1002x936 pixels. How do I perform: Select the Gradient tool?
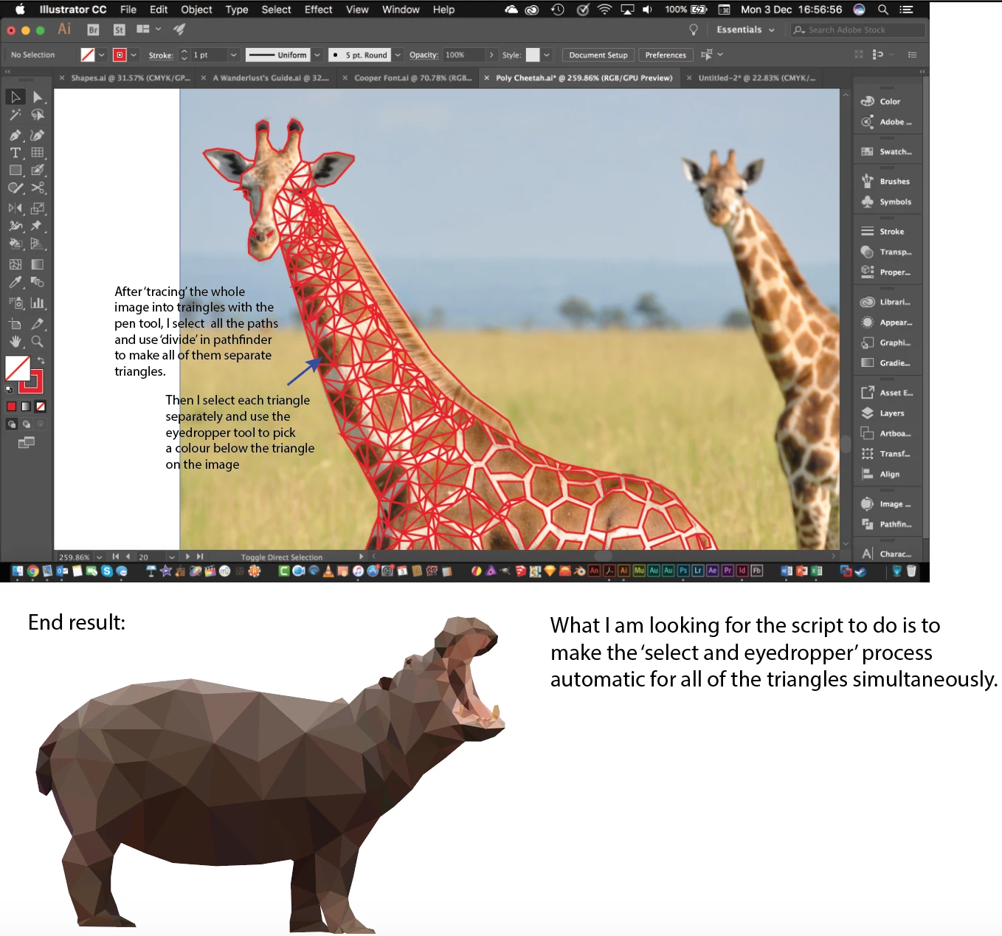click(38, 264)
